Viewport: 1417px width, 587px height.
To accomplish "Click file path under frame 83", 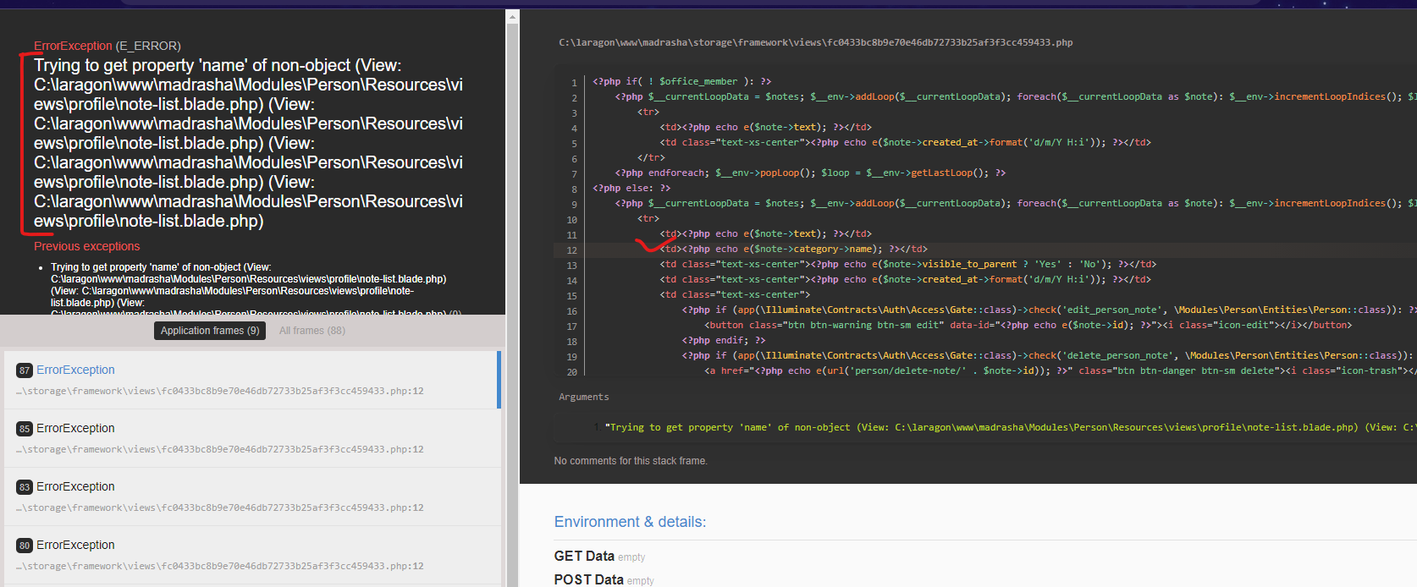I will pyautogui.click(x=220, y=508).
